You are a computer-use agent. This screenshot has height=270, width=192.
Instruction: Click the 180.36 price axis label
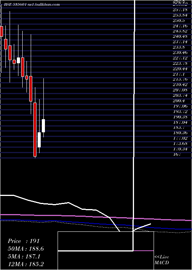pos(180,133)
